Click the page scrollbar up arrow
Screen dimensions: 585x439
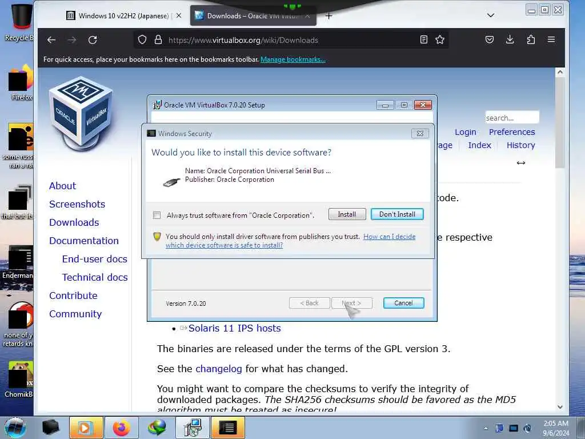[560, 73]
